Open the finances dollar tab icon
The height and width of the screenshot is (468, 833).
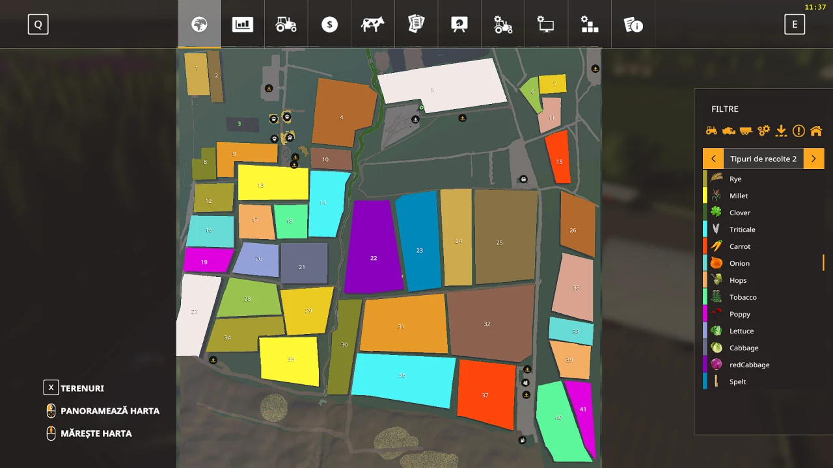click(x=329, y=24)
